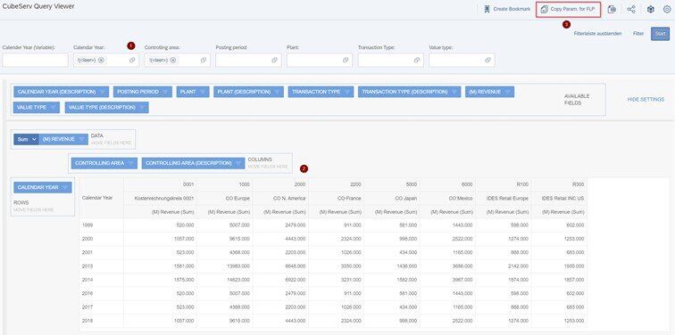
Task: Click the Create Bookmark text button
Action: (x=512, y=9)
